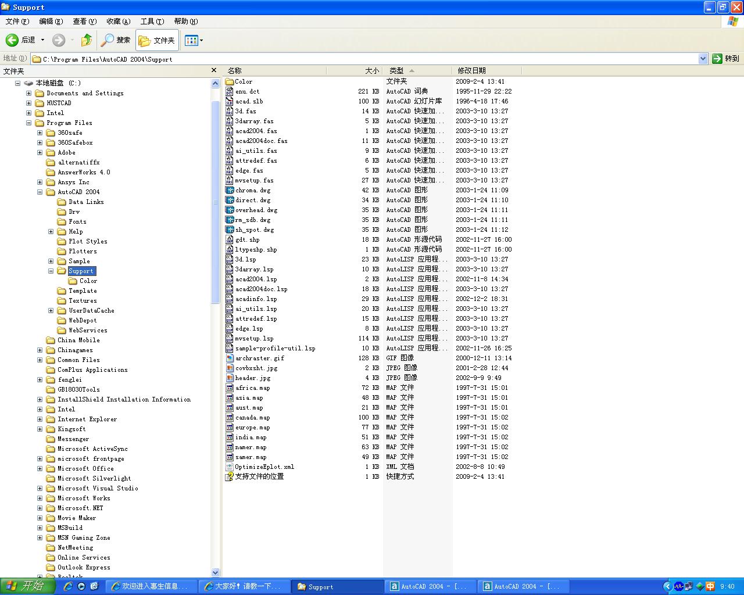744x595 pixels.
Task: Click the 开始 Start button
Action: [27, 586]
